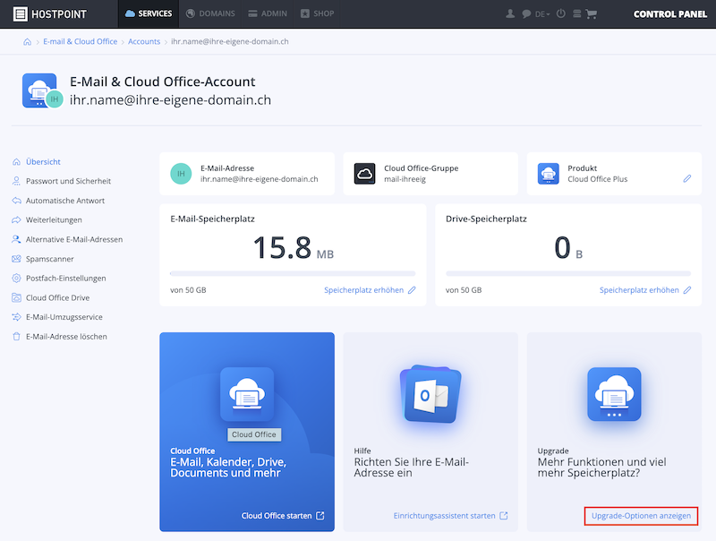Viewport: 716px width, 541px height.
Task: Open the Shop menu
Action: 318,13
